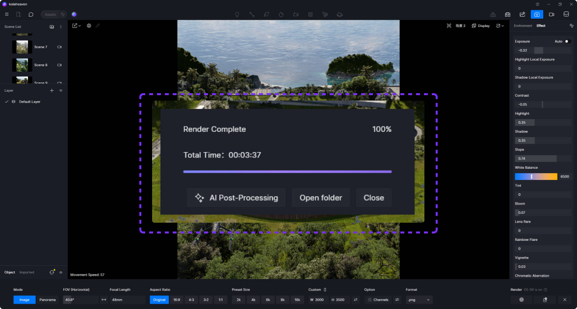Screen dimensions: 577x309
Task: Select the Scene 8 thumbnail
Action: [22, 65]
